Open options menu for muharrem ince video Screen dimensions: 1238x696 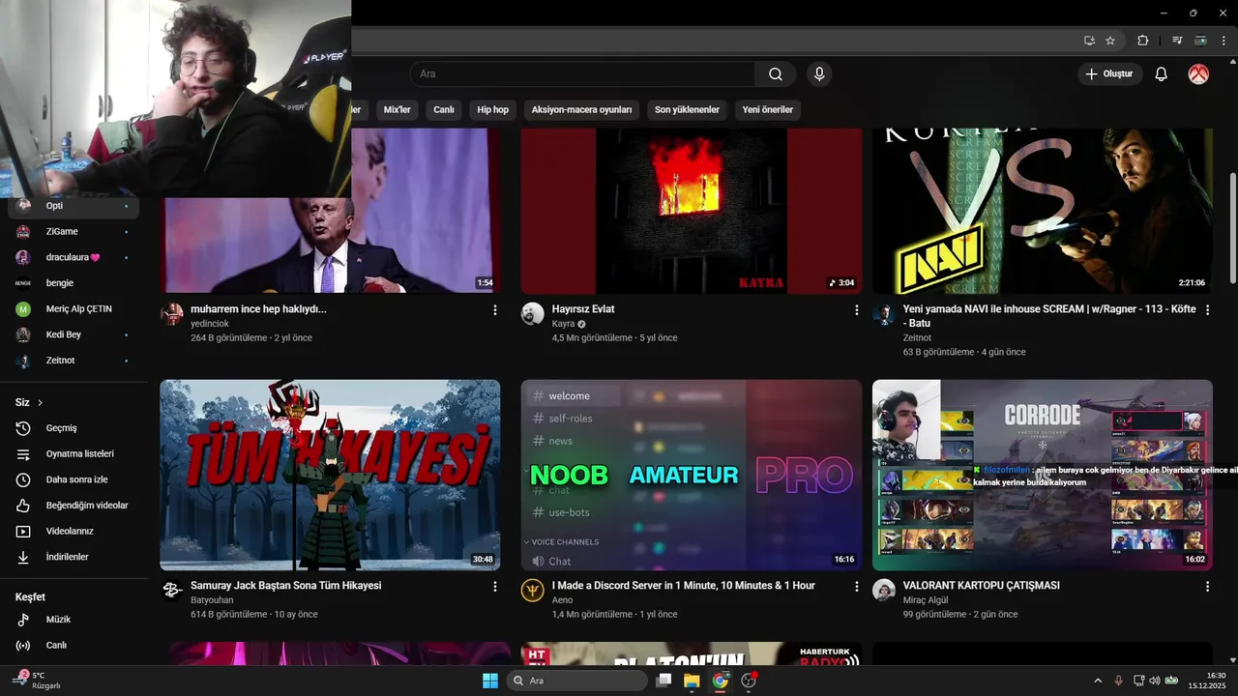coord(495,310)
